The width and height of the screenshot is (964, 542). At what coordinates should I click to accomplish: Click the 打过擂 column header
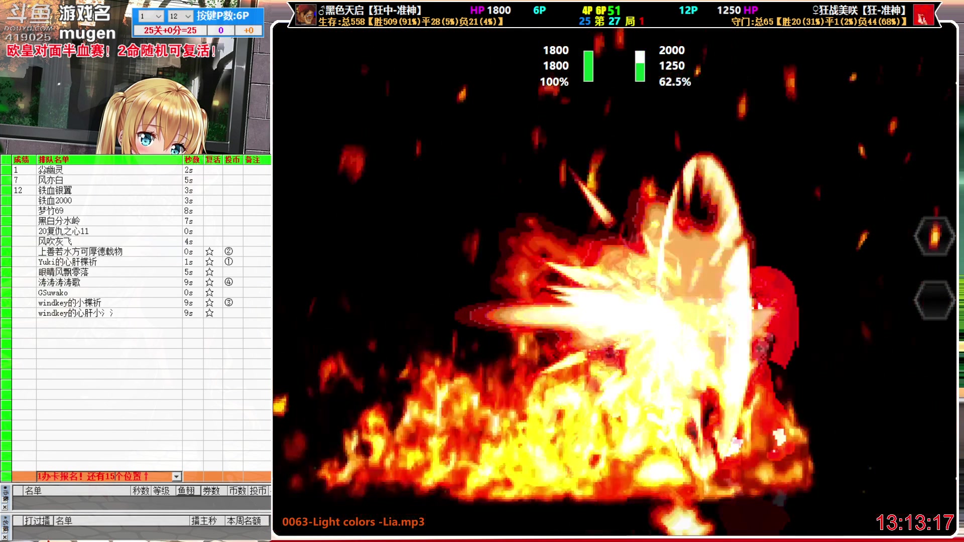point(38,521)
